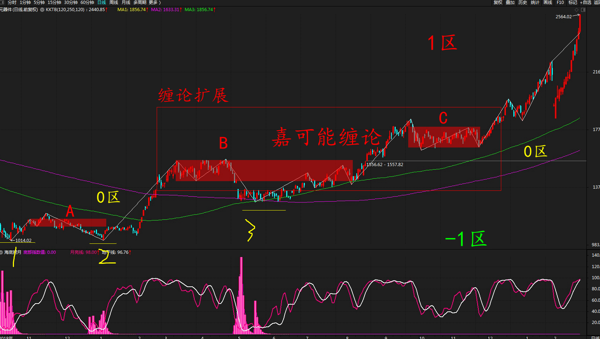Image resolution: width=600 pixels, height=339 pixels.
Task: Expand 更多 period options
Action: tap(155, 3)
